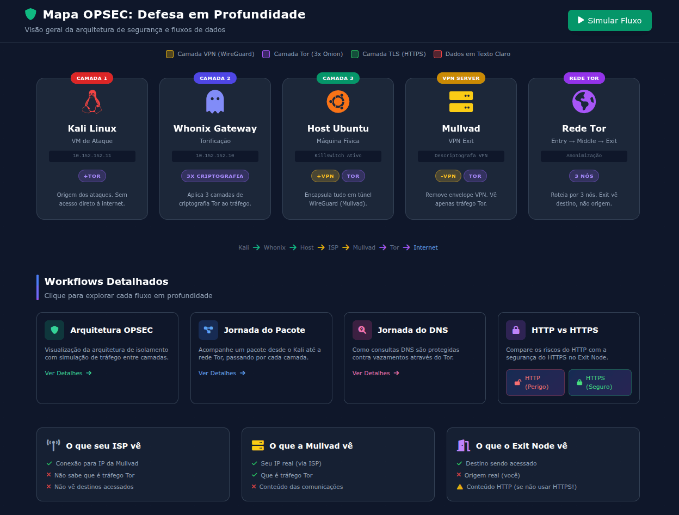
Task: Open Ver Detalhes under Arquitetura OPSEC
Action: pos(68,373)
